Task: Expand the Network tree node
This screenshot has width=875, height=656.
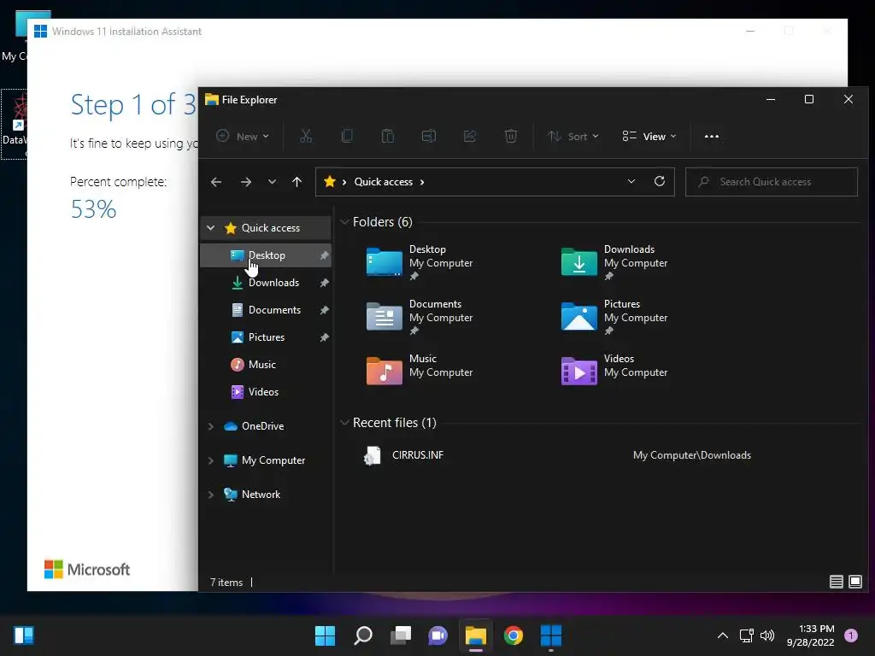Action: tap(210, 495)
